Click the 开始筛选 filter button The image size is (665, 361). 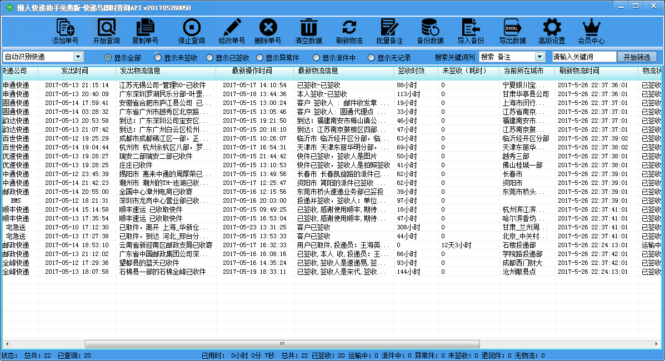coord(637,57)
